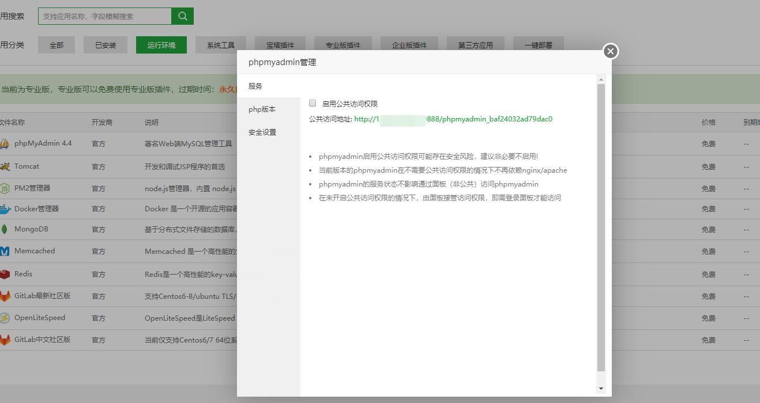
Task: Click the 开发商 column header
Action: click(x=102, y=122)
